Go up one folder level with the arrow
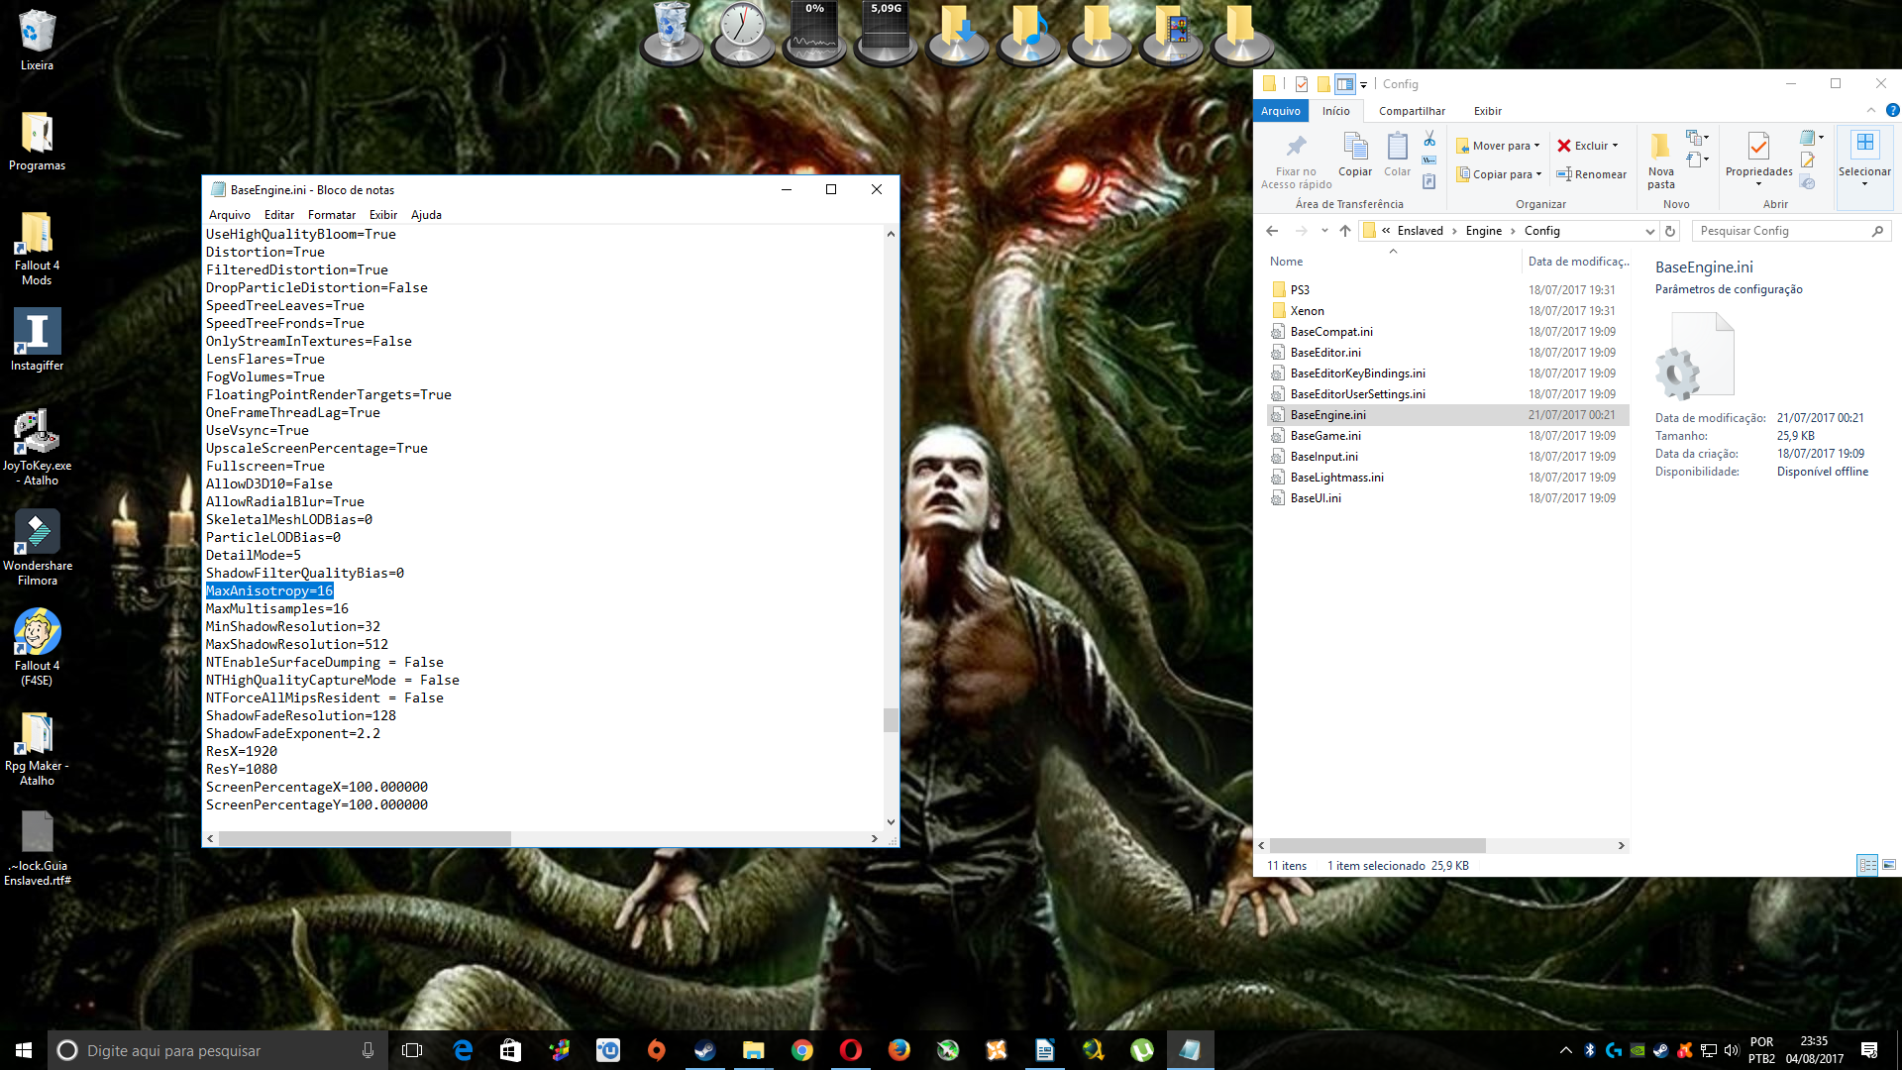1902x1070 pixels. (1344, 231)
